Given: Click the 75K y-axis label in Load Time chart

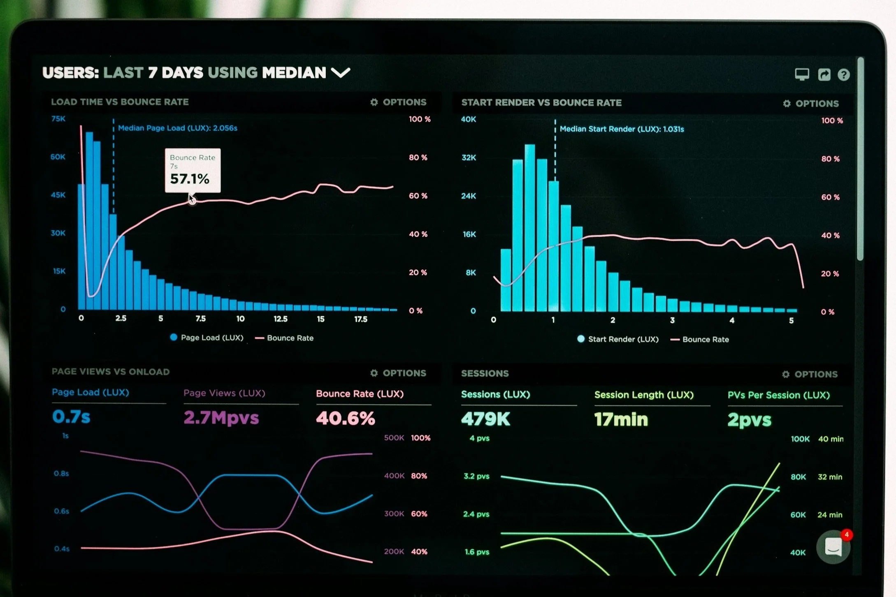Looking at the screenshot, I should pyautogui.click(x=58, y=119).
